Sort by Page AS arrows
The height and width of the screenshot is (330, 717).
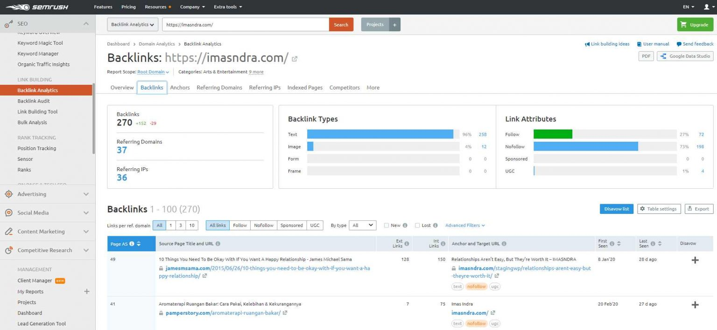coord(139,244)
